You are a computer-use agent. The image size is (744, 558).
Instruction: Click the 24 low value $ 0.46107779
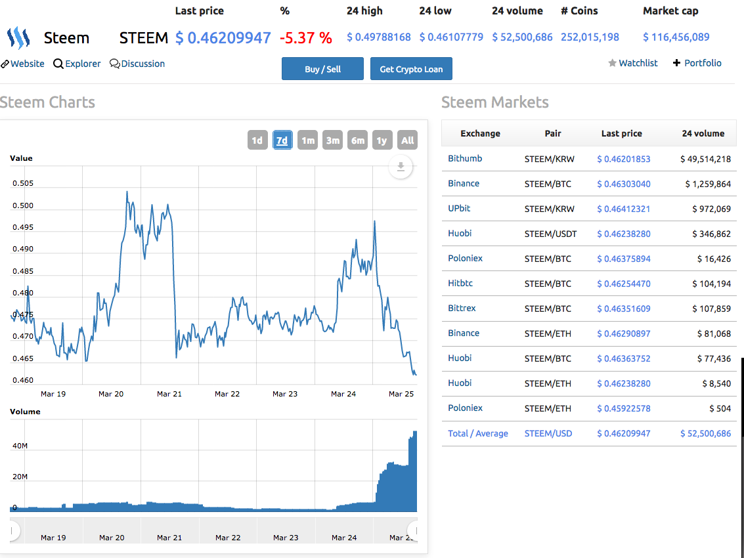click(451, 37)
